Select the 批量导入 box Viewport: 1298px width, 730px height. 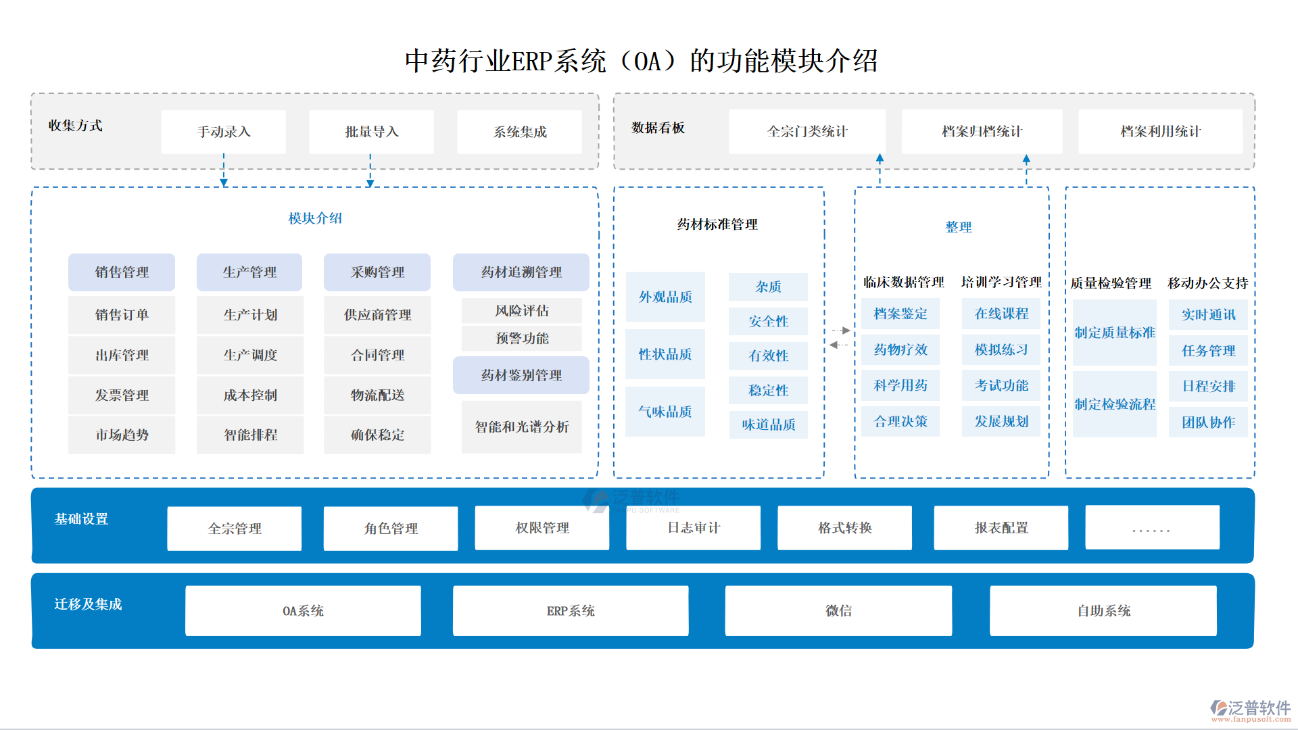[371, 132]
